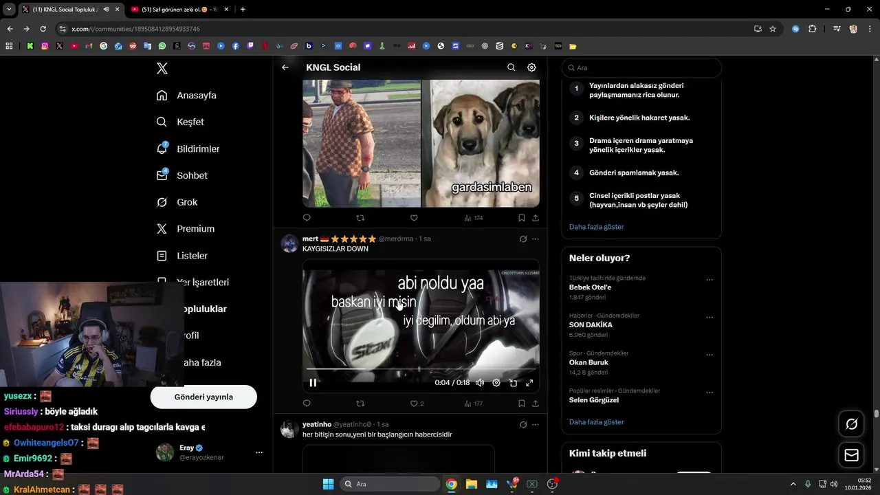Open yeatinho's profile name link
The height and width of the screenshot is (495, 880).
click(x=316, y=424)
